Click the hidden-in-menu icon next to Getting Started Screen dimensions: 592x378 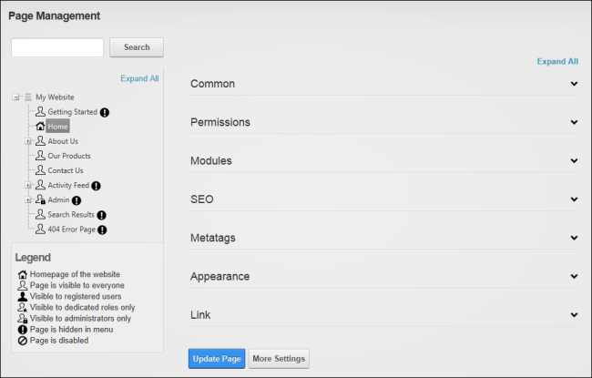point(105,112)
